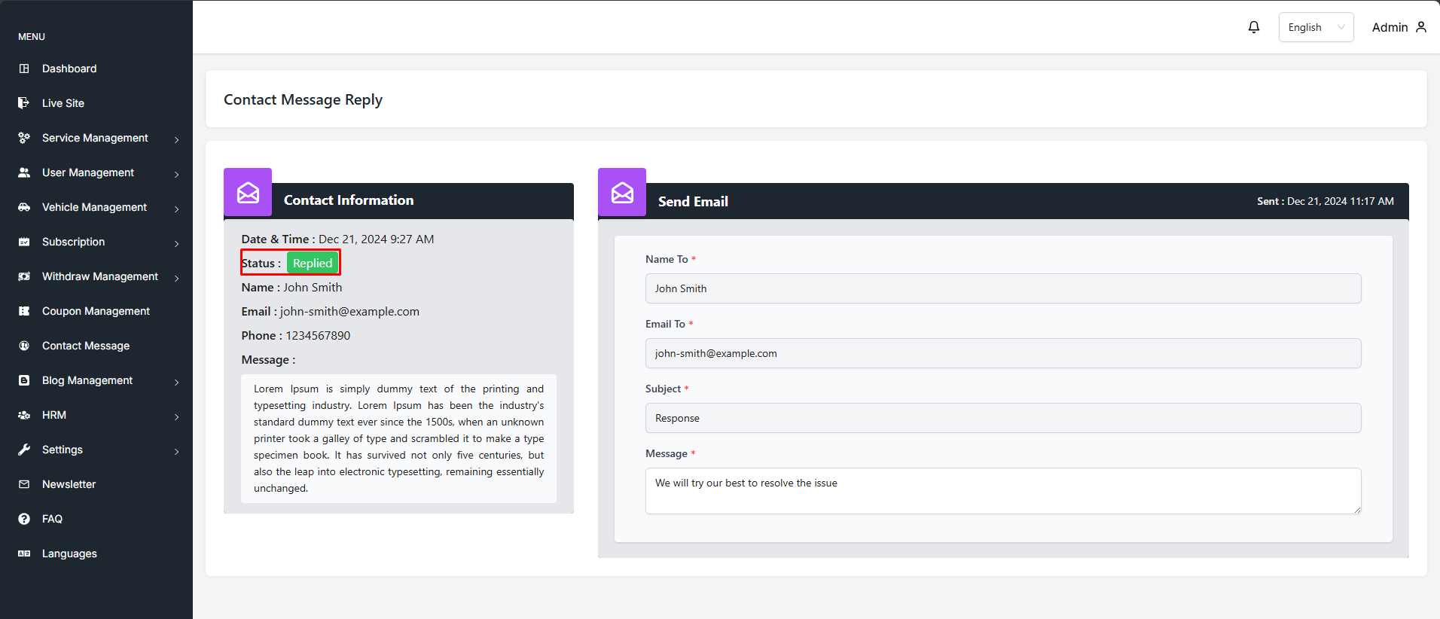This screenshot has width=1440, height=619.
Task: Click the Contact Information panel heading
Action: pos(349,200)
